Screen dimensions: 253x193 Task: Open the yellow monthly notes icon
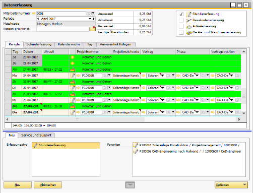click(x=92, y=29)
